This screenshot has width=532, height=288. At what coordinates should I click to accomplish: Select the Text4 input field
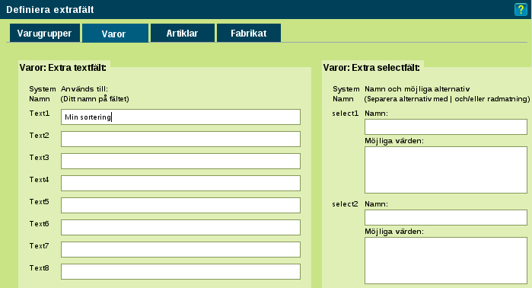[x=180, y=183]
